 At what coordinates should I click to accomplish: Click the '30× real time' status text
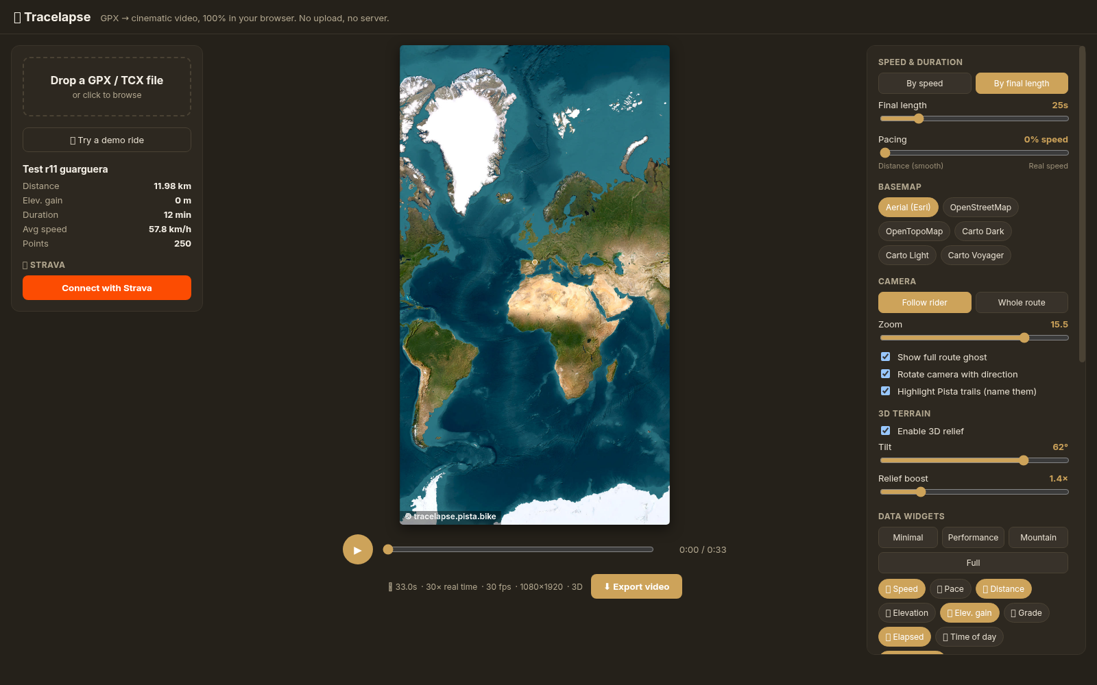click(x=452, y=587)
